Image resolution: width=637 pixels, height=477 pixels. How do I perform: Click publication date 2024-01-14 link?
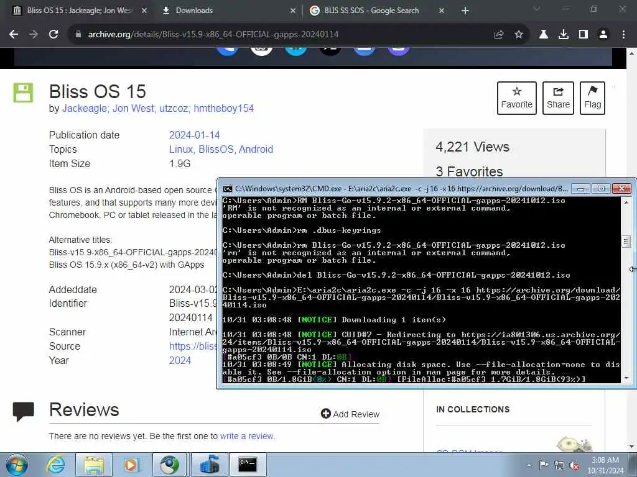(x=194, y=135)
